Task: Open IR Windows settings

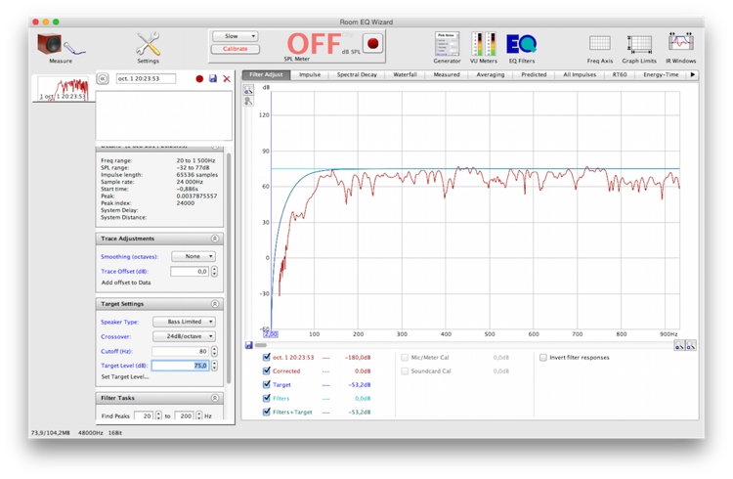Action: point(680,48)
